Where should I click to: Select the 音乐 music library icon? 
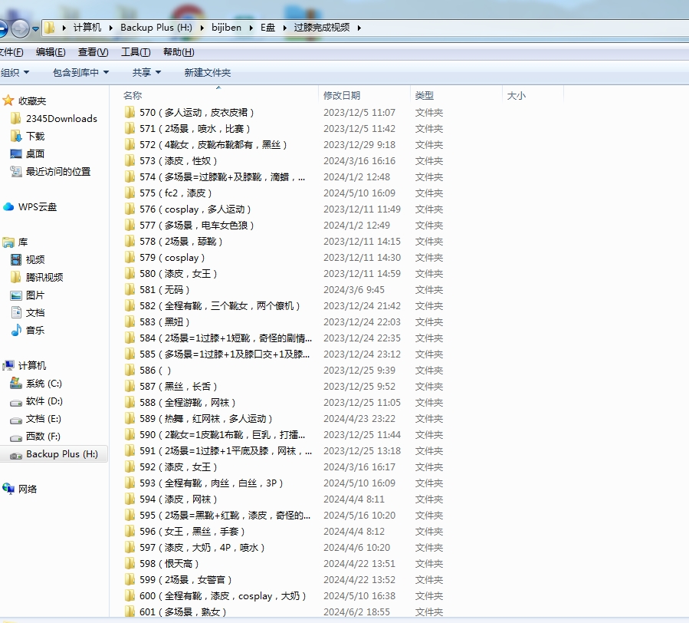click(x=16, y=330)
